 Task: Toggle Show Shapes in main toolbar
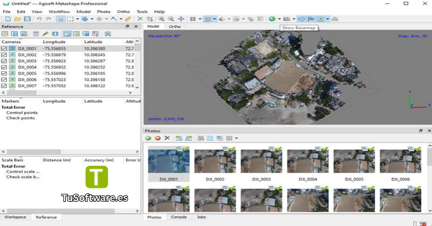[x=302, y=19]
